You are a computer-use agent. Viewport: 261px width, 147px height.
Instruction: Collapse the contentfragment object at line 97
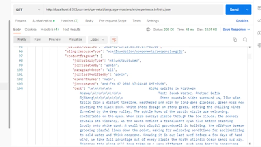(x=102, y=56)
